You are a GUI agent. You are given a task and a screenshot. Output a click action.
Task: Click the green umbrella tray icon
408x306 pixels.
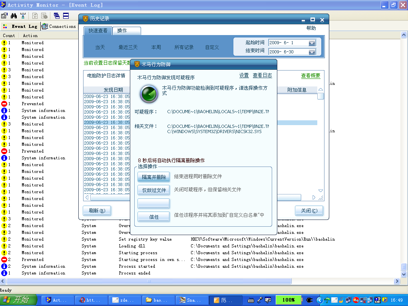pos(327,300)
